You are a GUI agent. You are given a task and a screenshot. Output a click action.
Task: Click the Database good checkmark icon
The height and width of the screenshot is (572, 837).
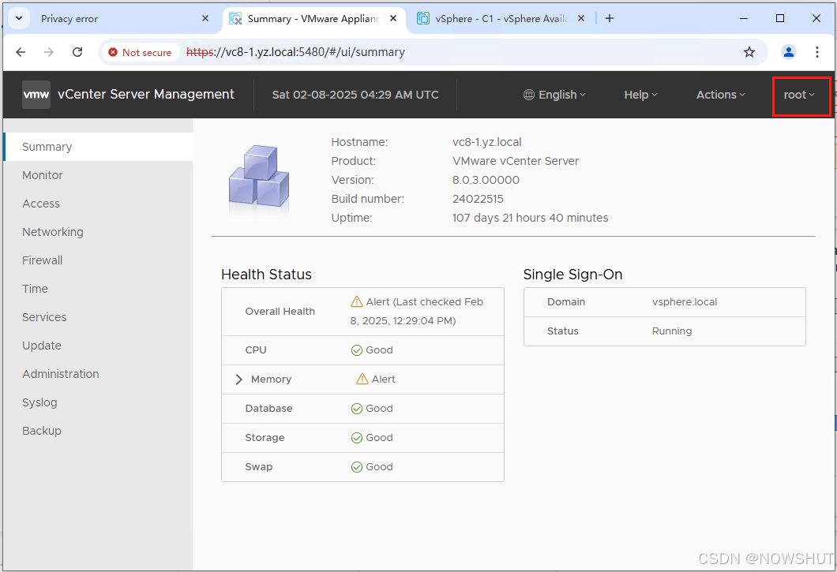point(357,409)
